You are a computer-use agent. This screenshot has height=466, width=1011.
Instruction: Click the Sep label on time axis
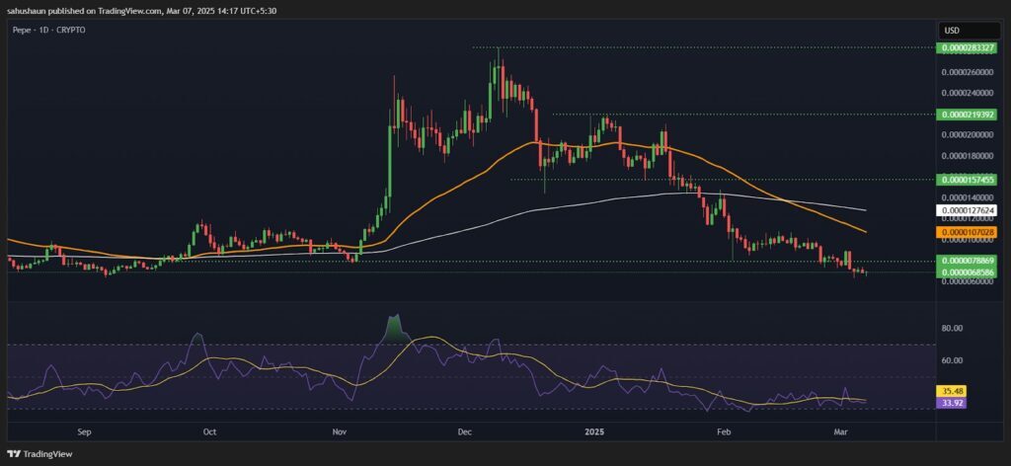pos(84,432)
